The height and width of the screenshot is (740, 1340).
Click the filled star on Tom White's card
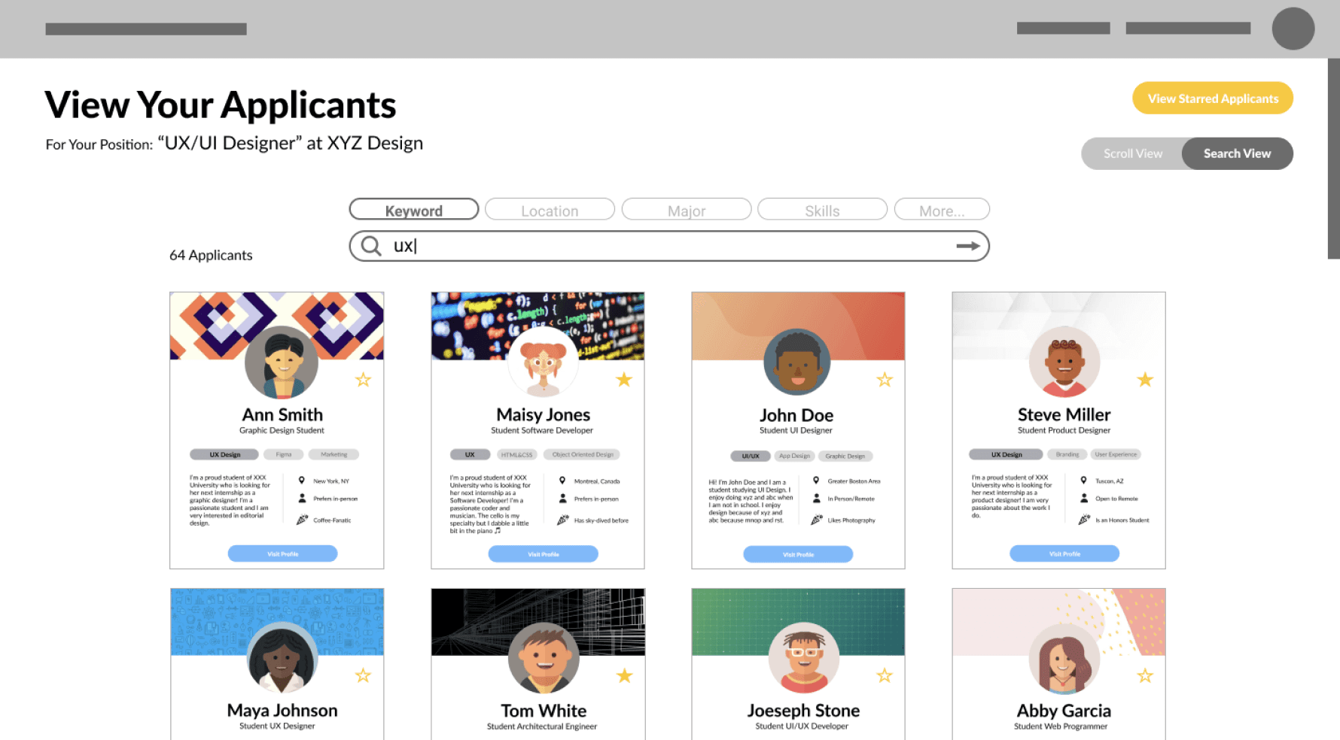[x=624, y=675]
